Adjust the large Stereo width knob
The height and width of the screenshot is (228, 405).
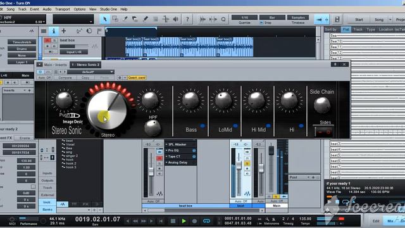click(x=107, y=110)
